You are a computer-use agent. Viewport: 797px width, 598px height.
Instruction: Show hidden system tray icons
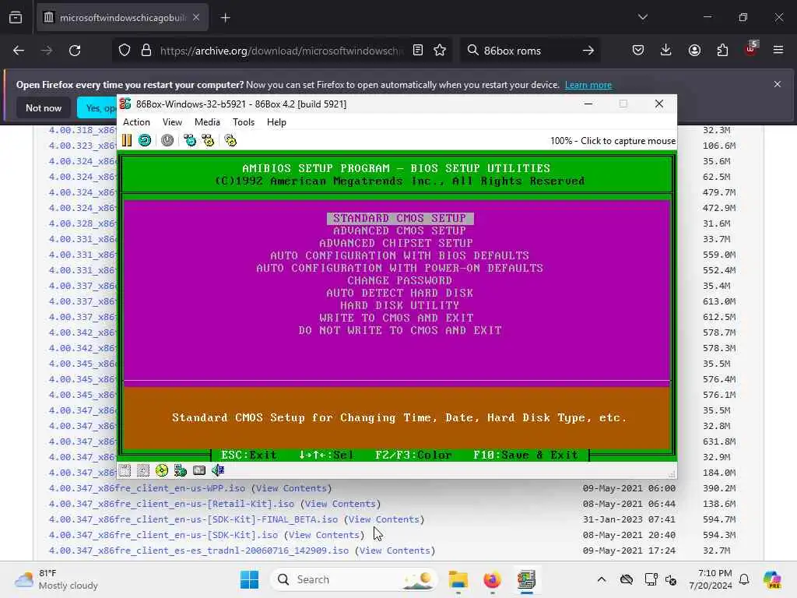(x=602, y=579)
